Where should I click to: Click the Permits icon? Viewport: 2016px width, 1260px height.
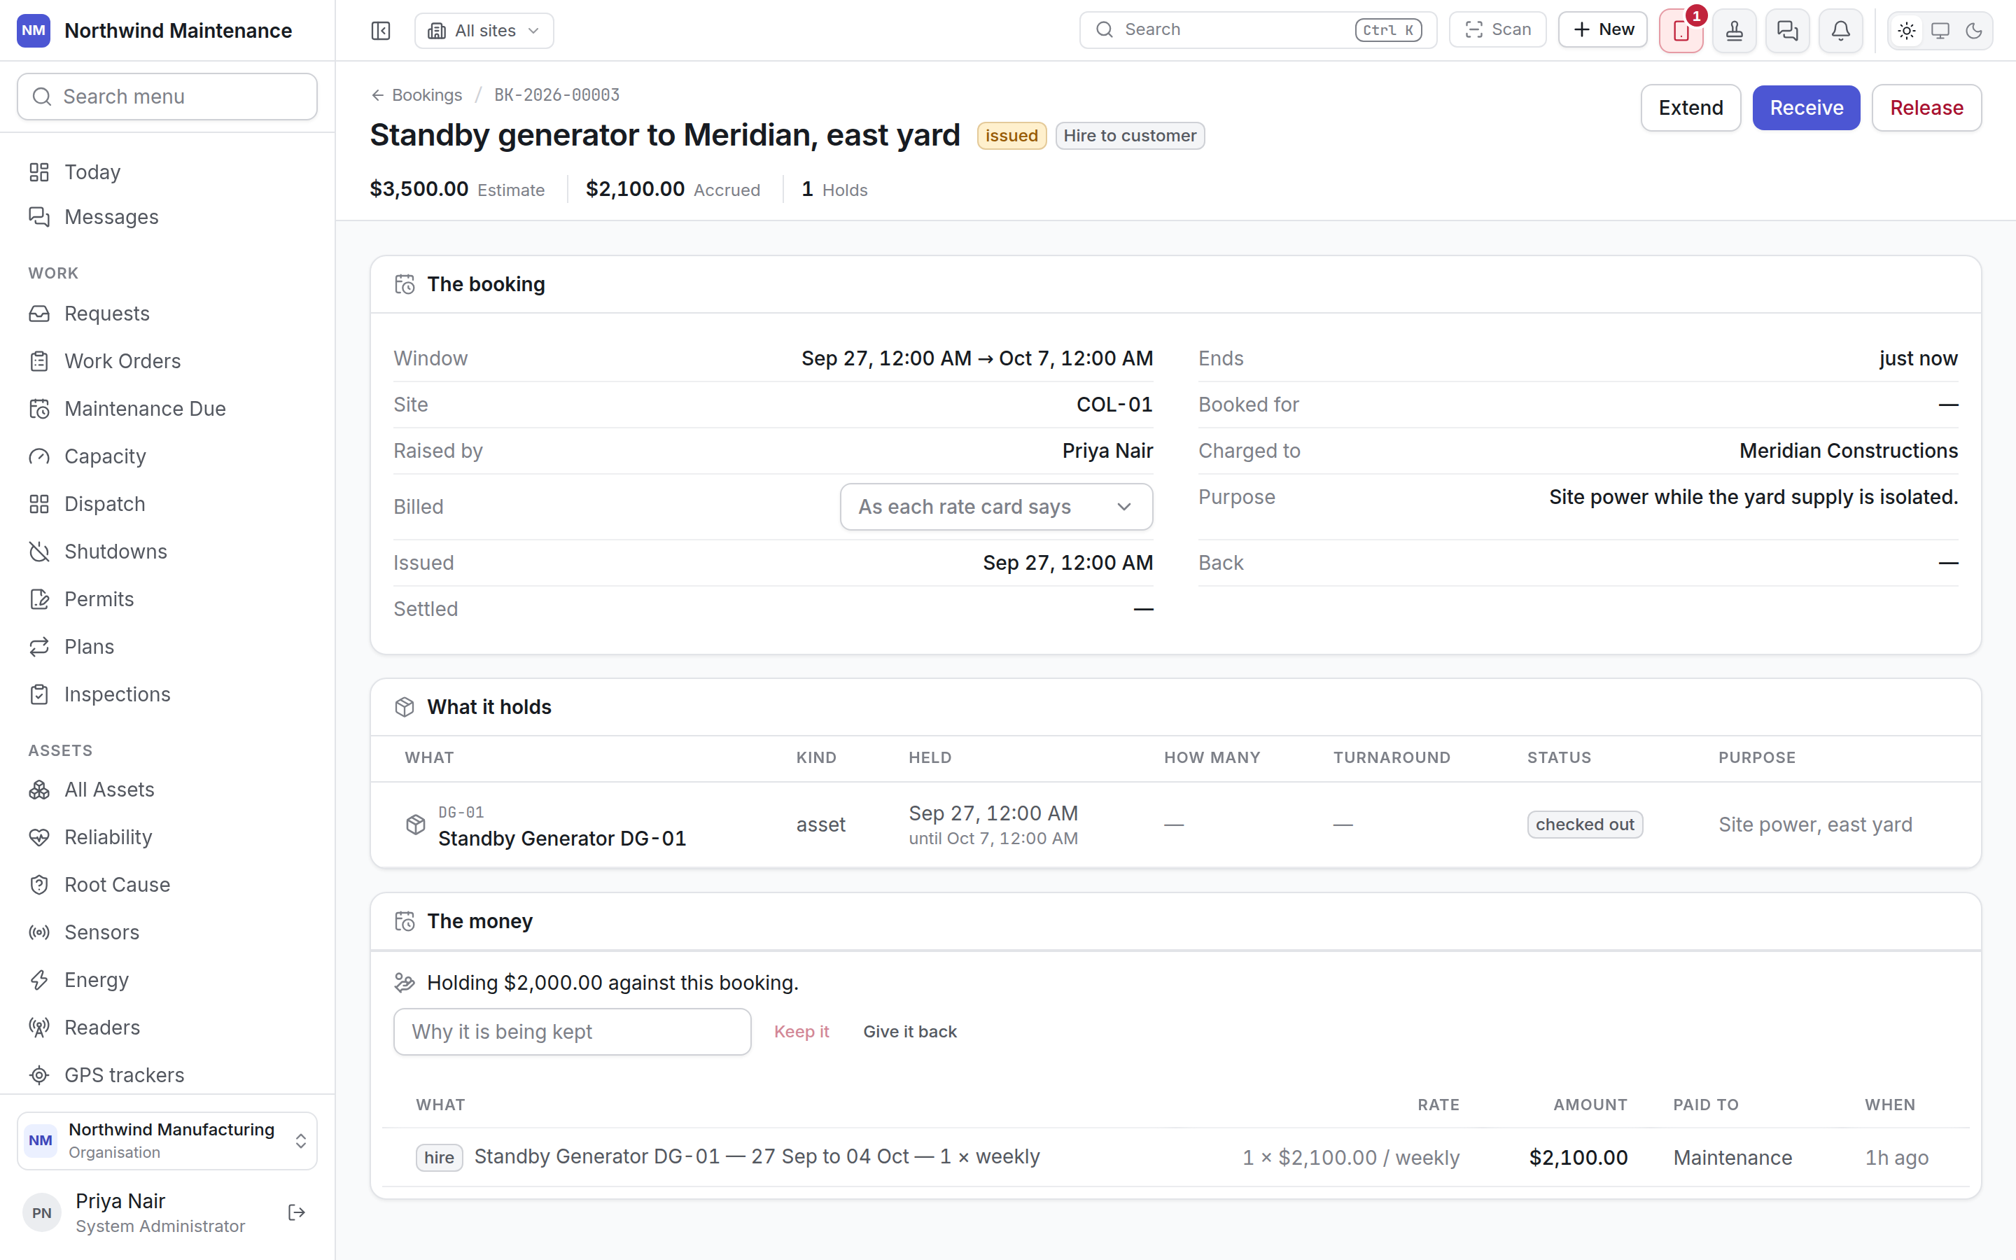pos(39,598)
